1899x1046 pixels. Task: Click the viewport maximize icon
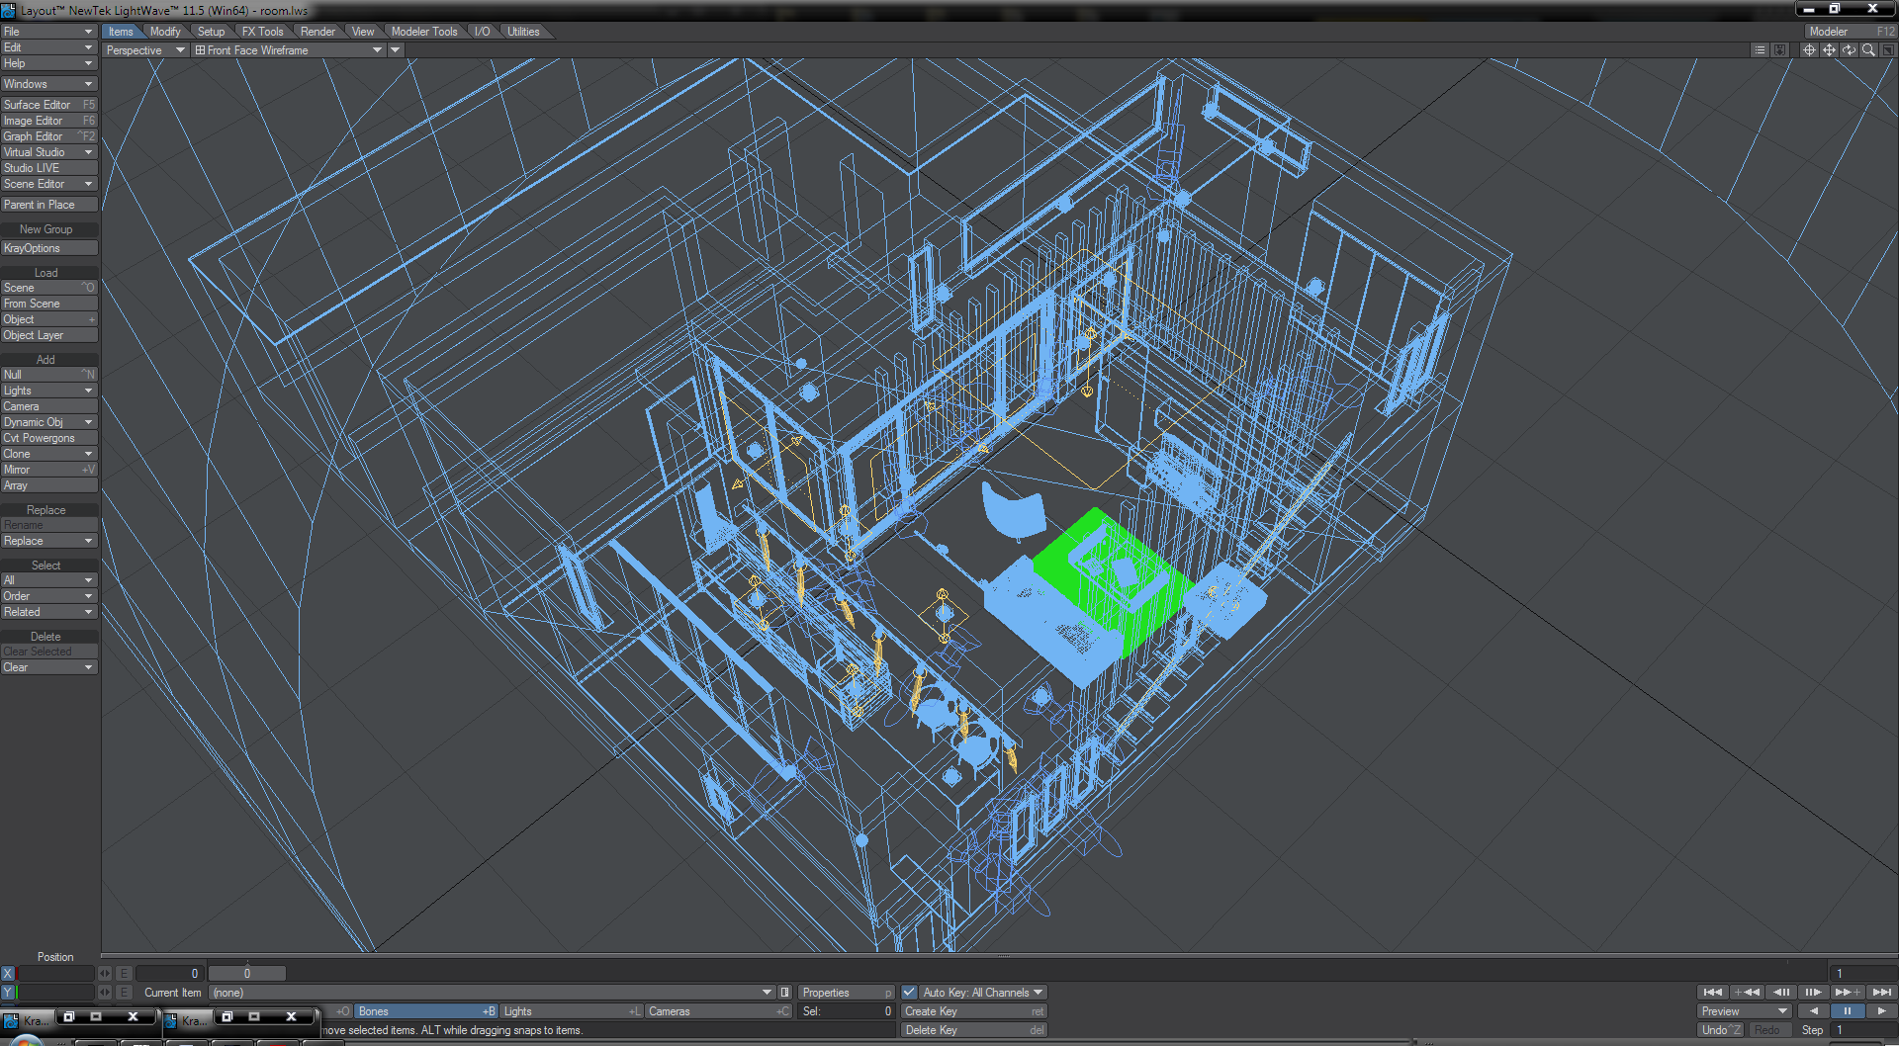pos(1887,50)
